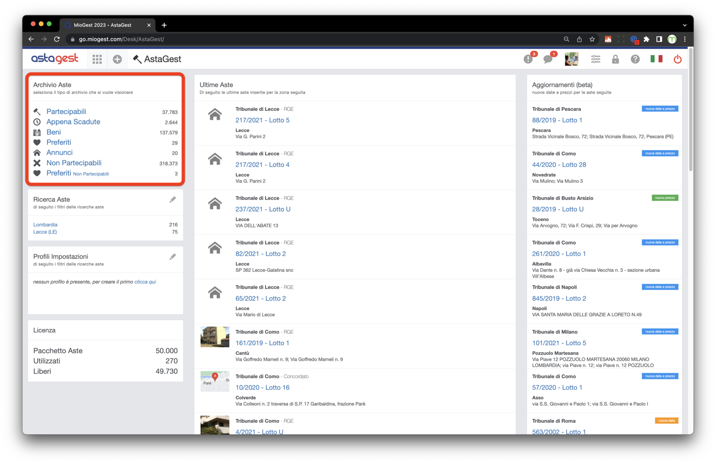Click the padlock icon in header
716x464 pixels.
pyautogui.click(x=615, y=59)
